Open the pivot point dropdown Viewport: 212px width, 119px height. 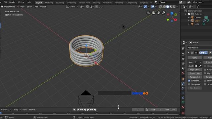(82, 7)
